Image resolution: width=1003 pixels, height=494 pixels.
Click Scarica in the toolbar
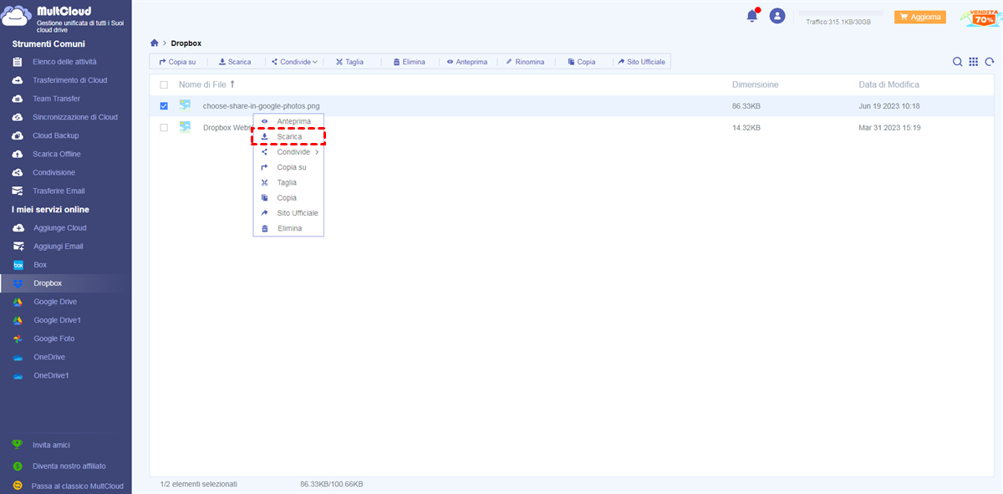click(235, 62)
